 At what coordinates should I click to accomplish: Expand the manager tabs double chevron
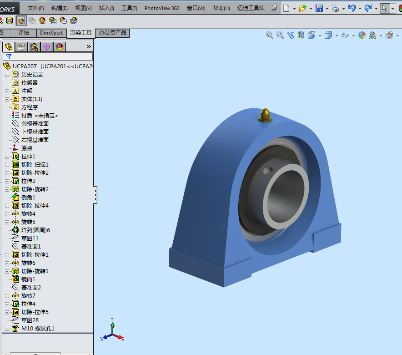89,47
